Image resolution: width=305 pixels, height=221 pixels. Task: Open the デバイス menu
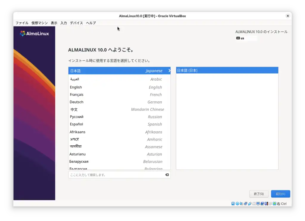(x=76, y=23)
